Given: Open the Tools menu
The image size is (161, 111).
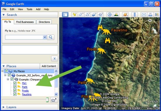Looking at the screenshot, I should [x=30, y=9].
